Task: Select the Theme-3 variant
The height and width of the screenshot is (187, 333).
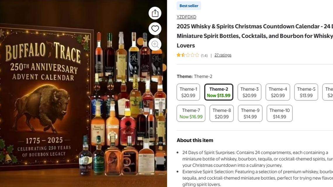Action: [x=249, y=92]
